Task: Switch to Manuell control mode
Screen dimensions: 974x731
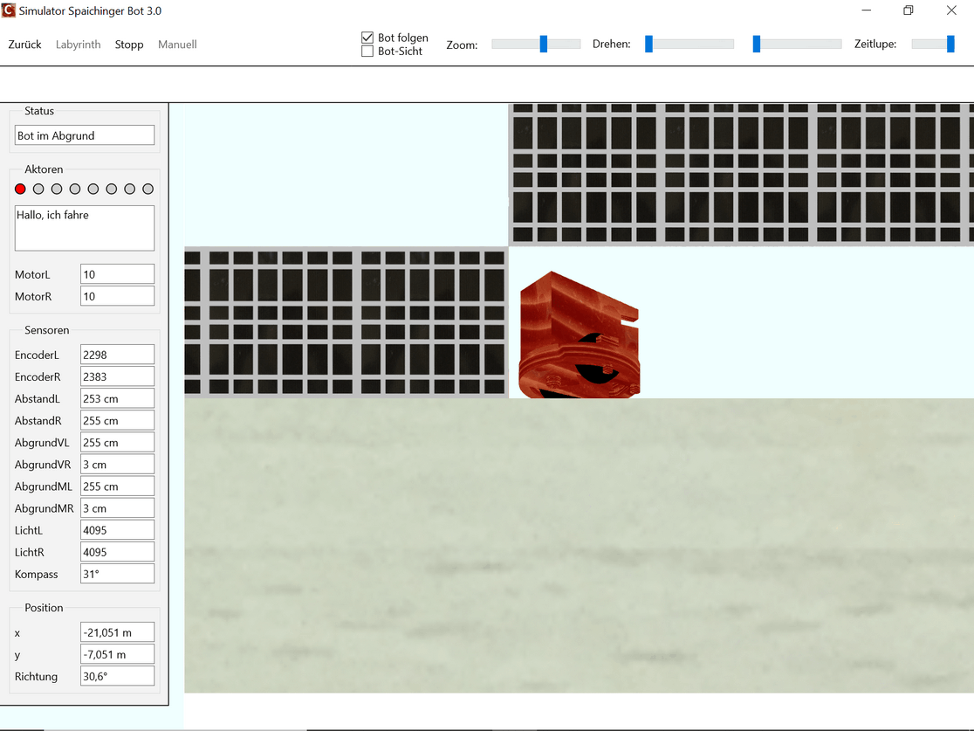Action: point(177,45)
